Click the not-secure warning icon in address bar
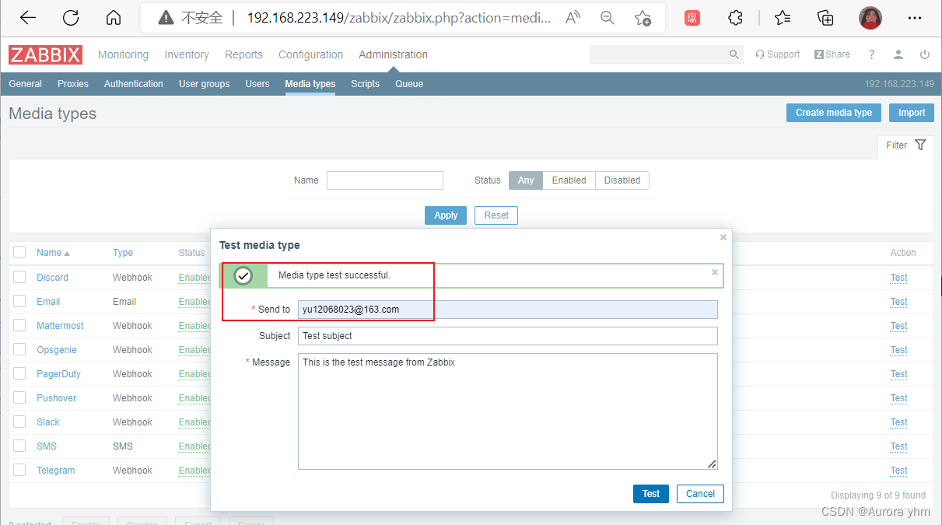 coord(165,18)
